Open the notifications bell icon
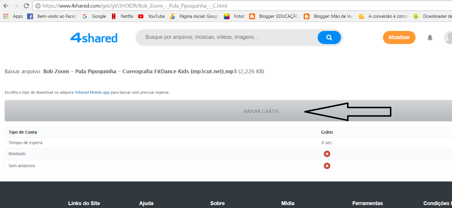 430,38
